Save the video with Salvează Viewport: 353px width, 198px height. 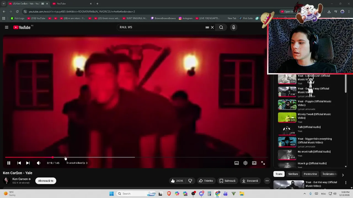tap(228, 181)
